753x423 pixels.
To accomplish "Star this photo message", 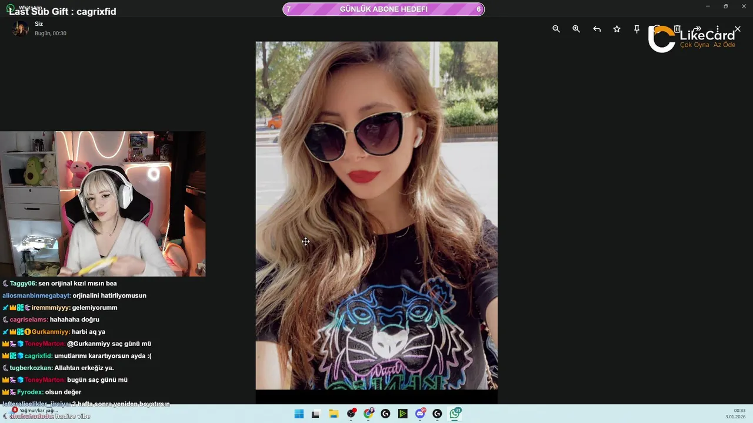I will click(x=617, y=29).
